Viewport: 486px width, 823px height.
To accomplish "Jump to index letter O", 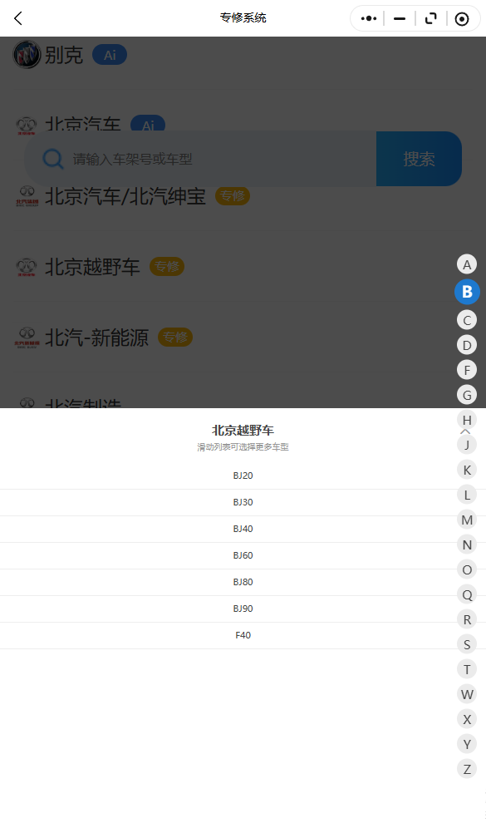I will [467, 569].
